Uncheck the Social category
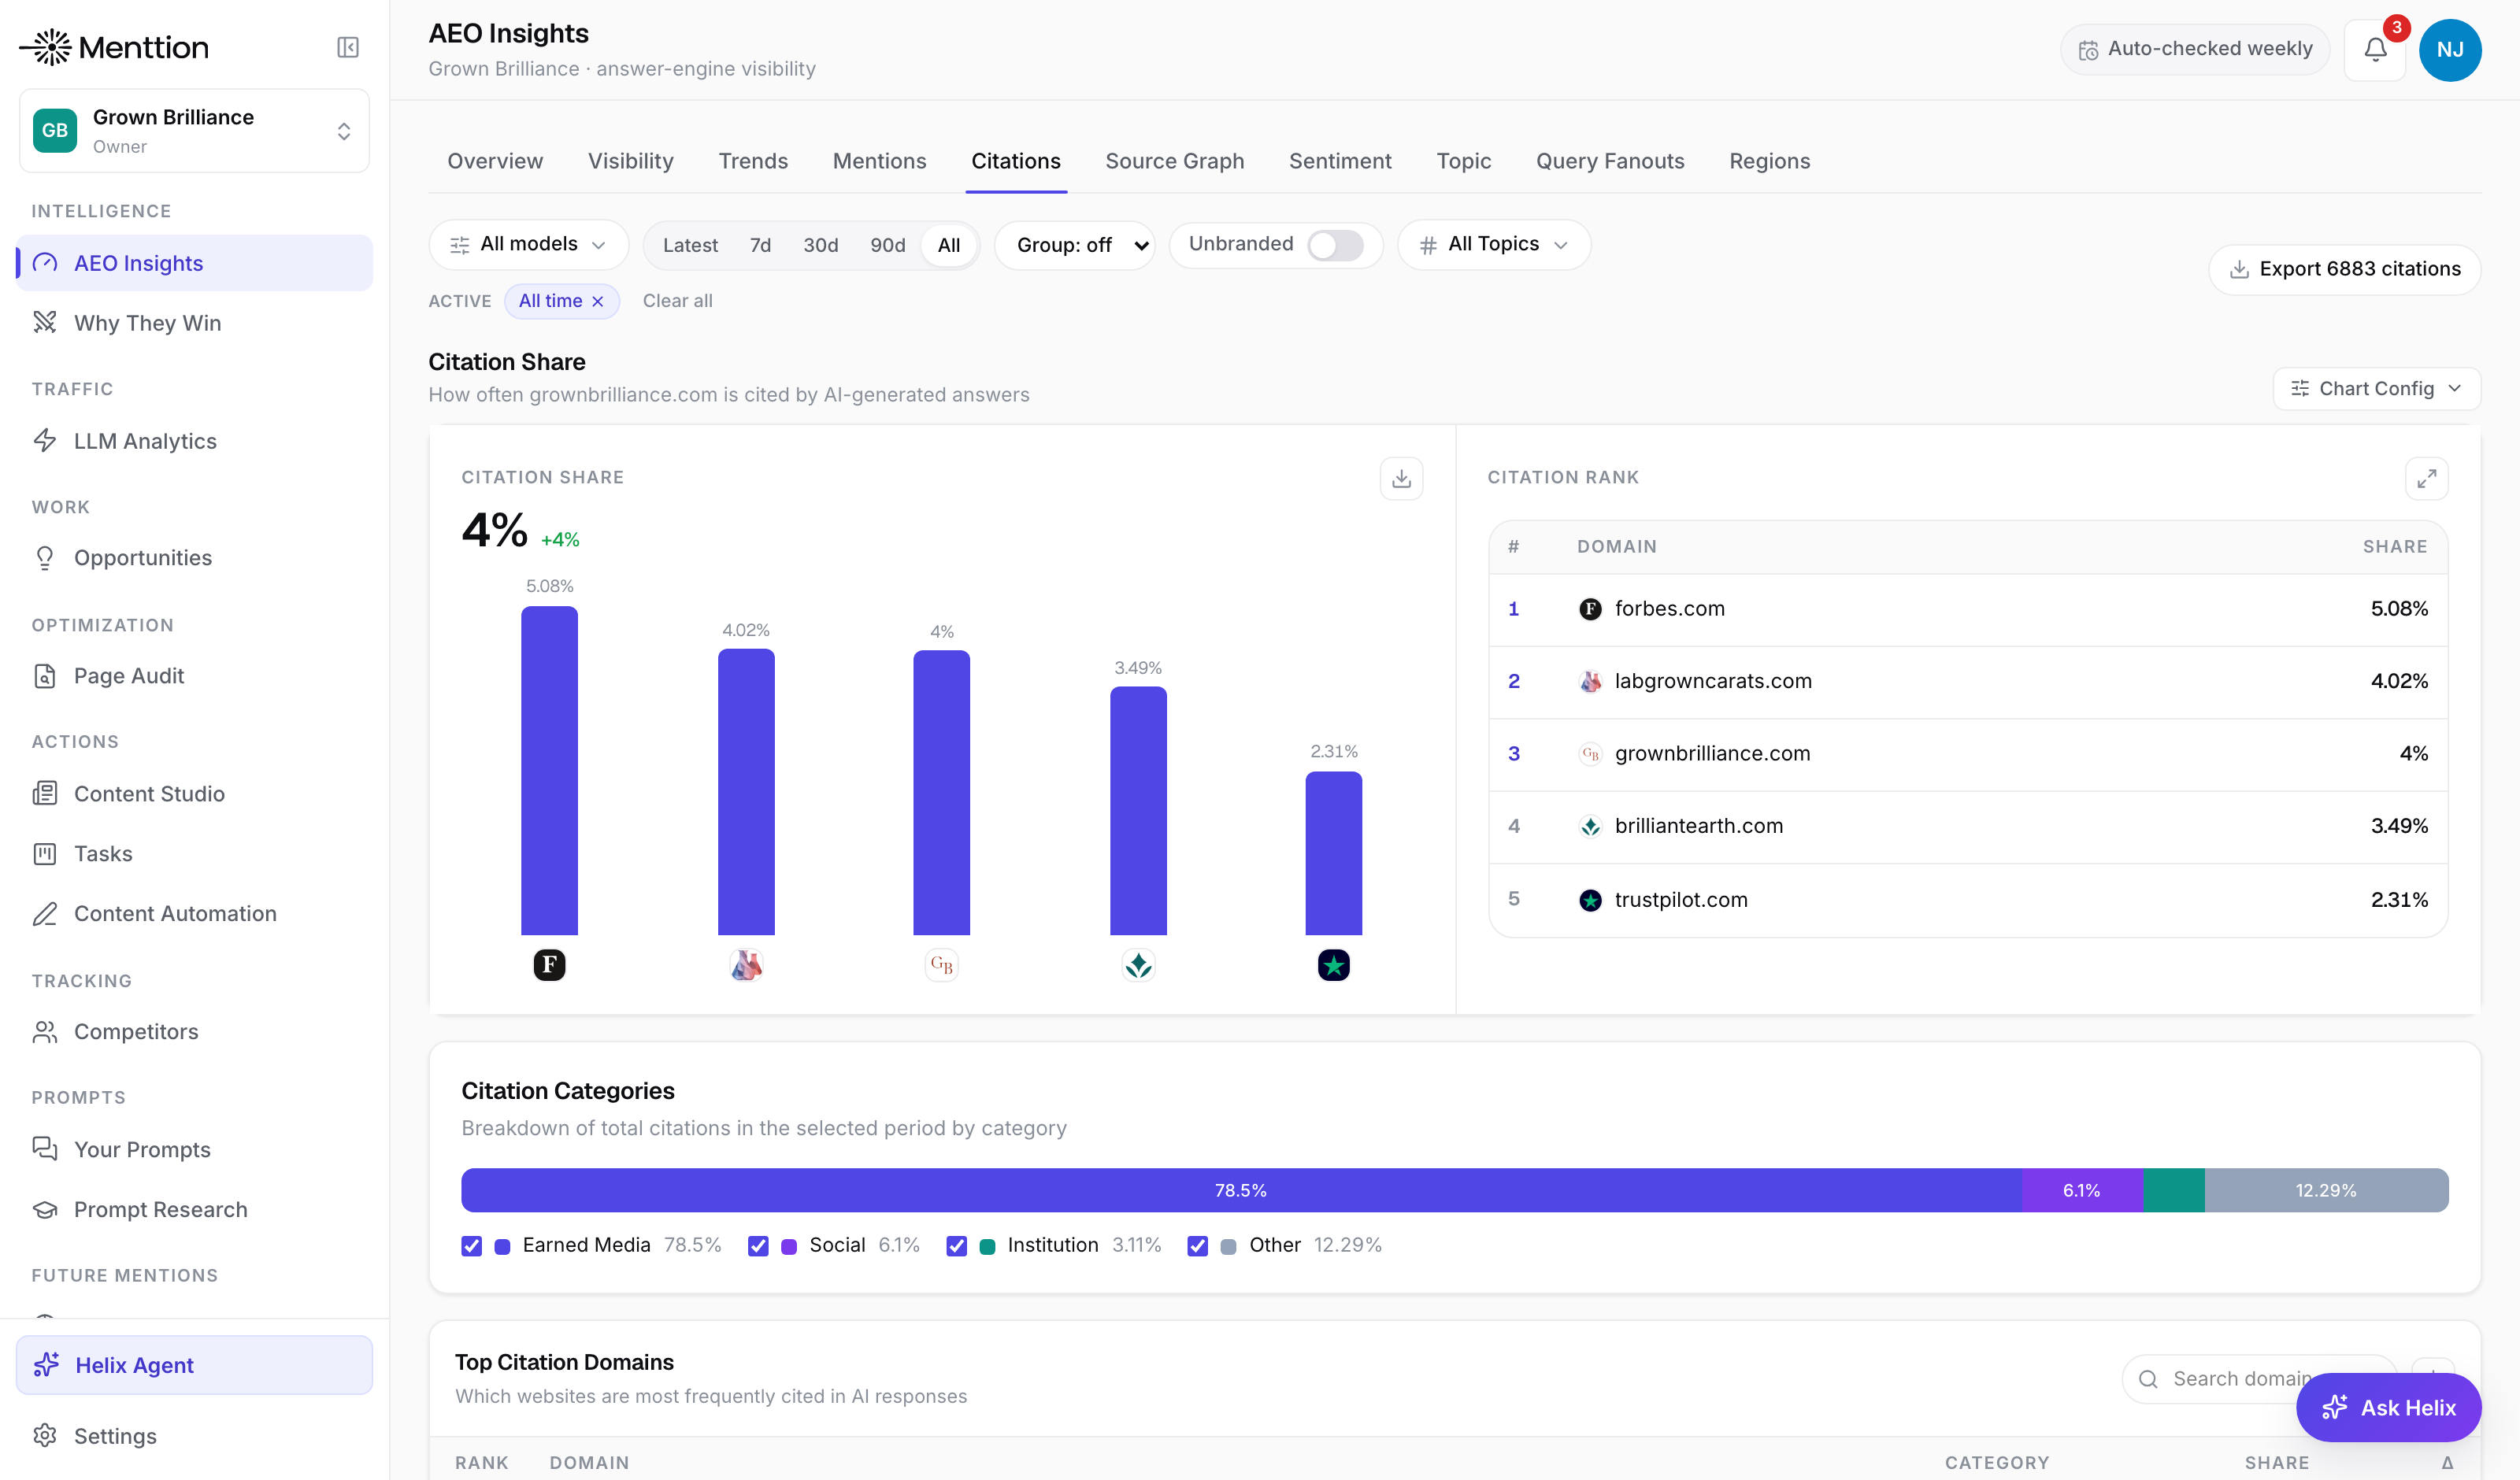2520x1480 pixels. 758,1246
